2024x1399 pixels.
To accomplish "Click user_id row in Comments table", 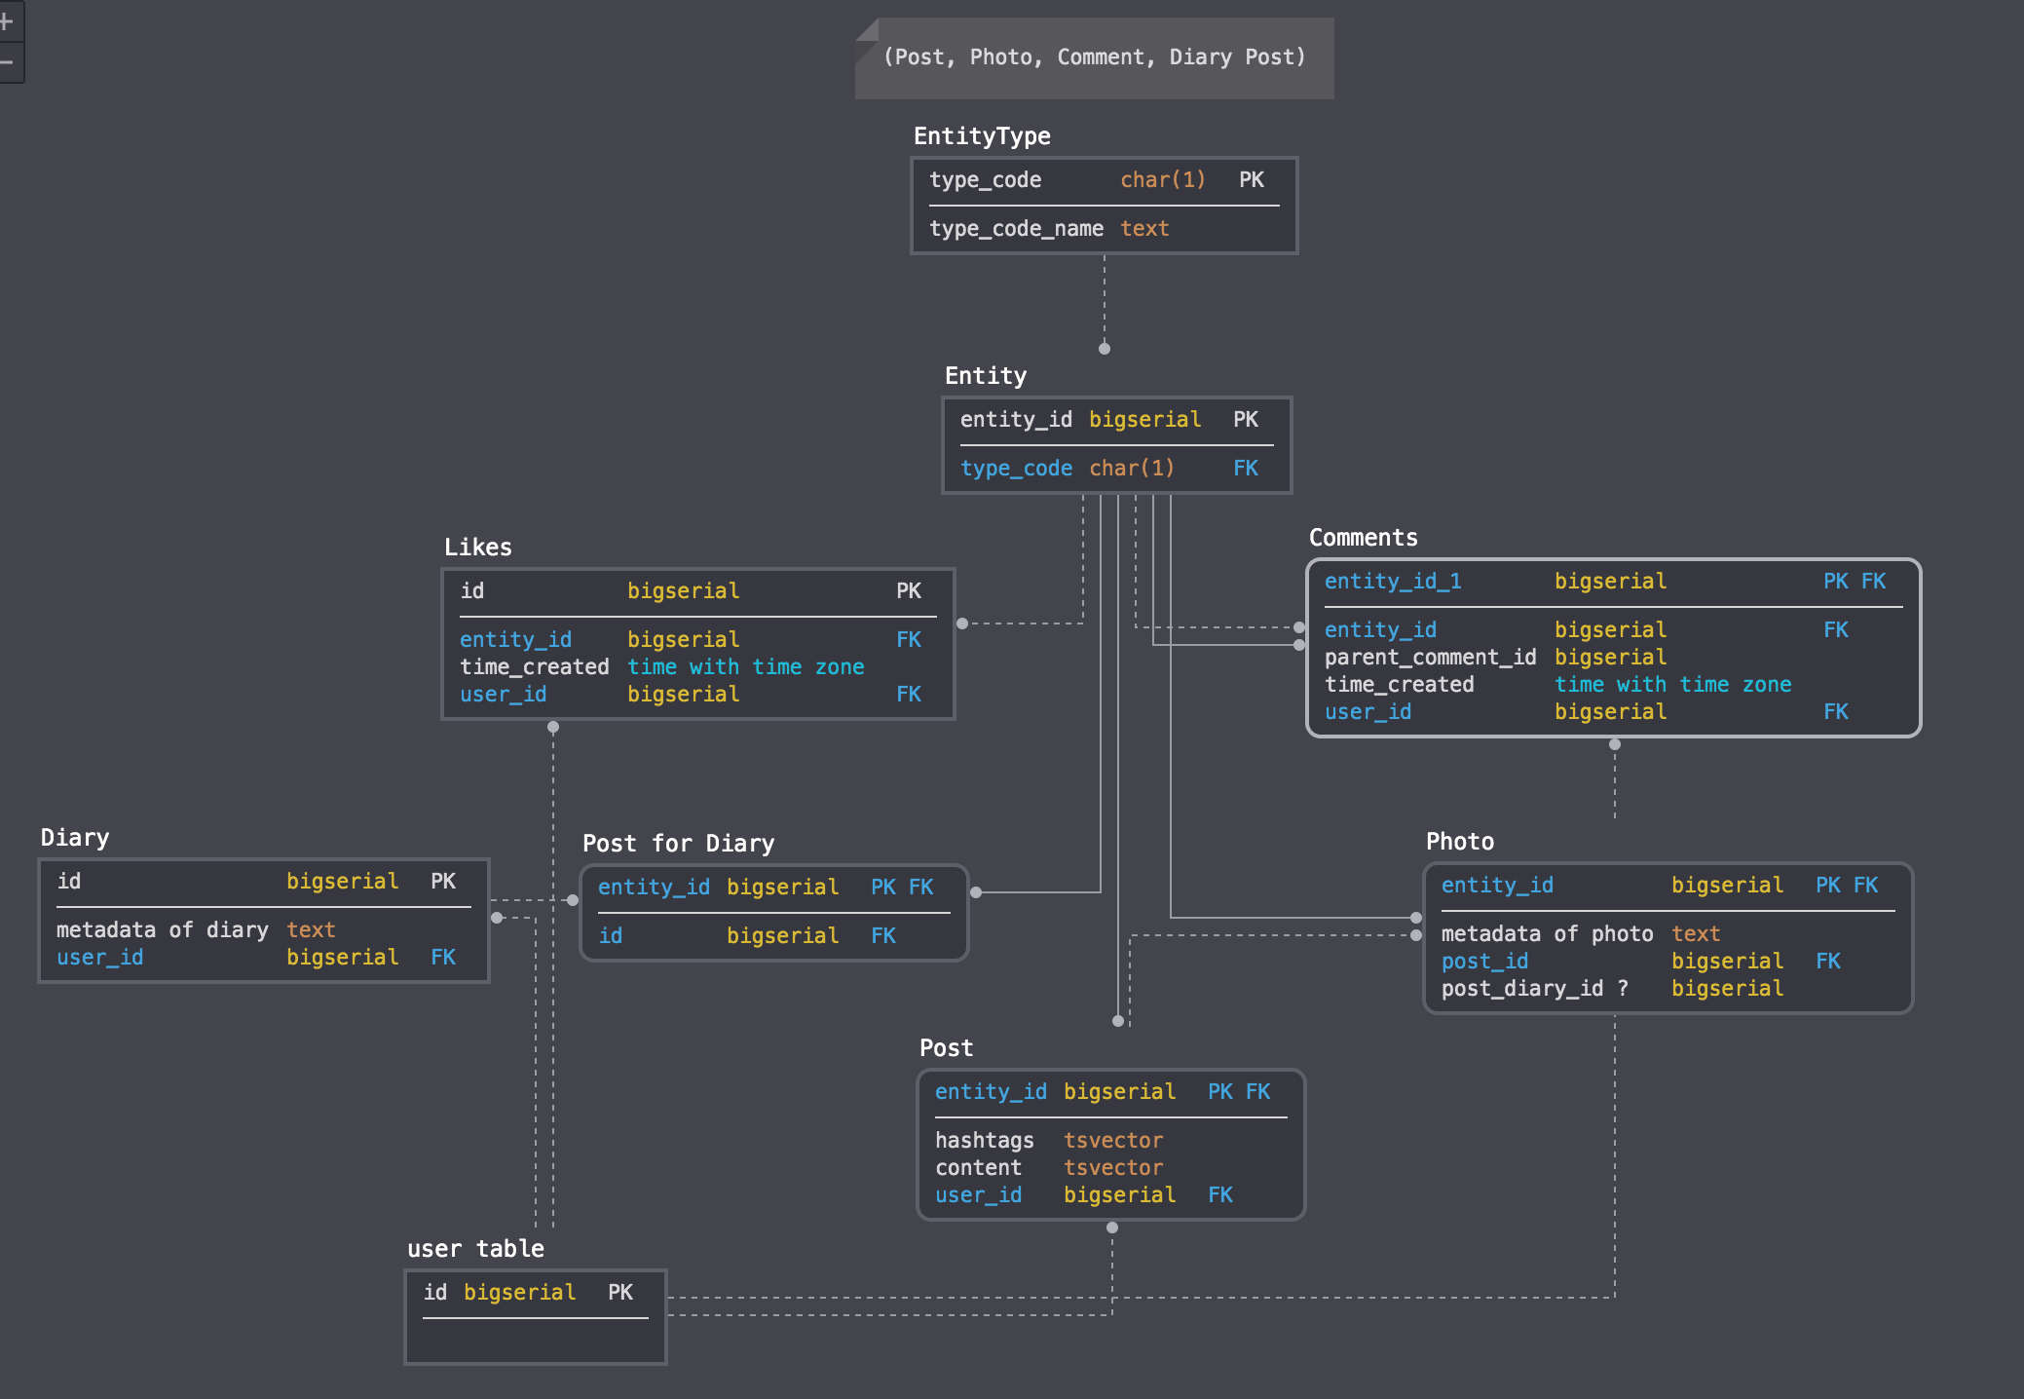I will (1613, 712).
